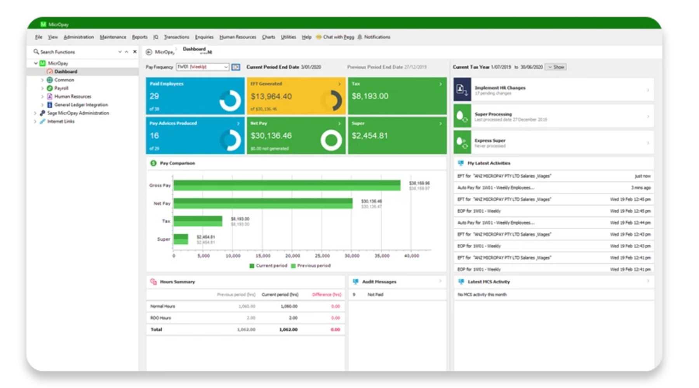Open Implement HR Changes card arrow

click(648, 90)
